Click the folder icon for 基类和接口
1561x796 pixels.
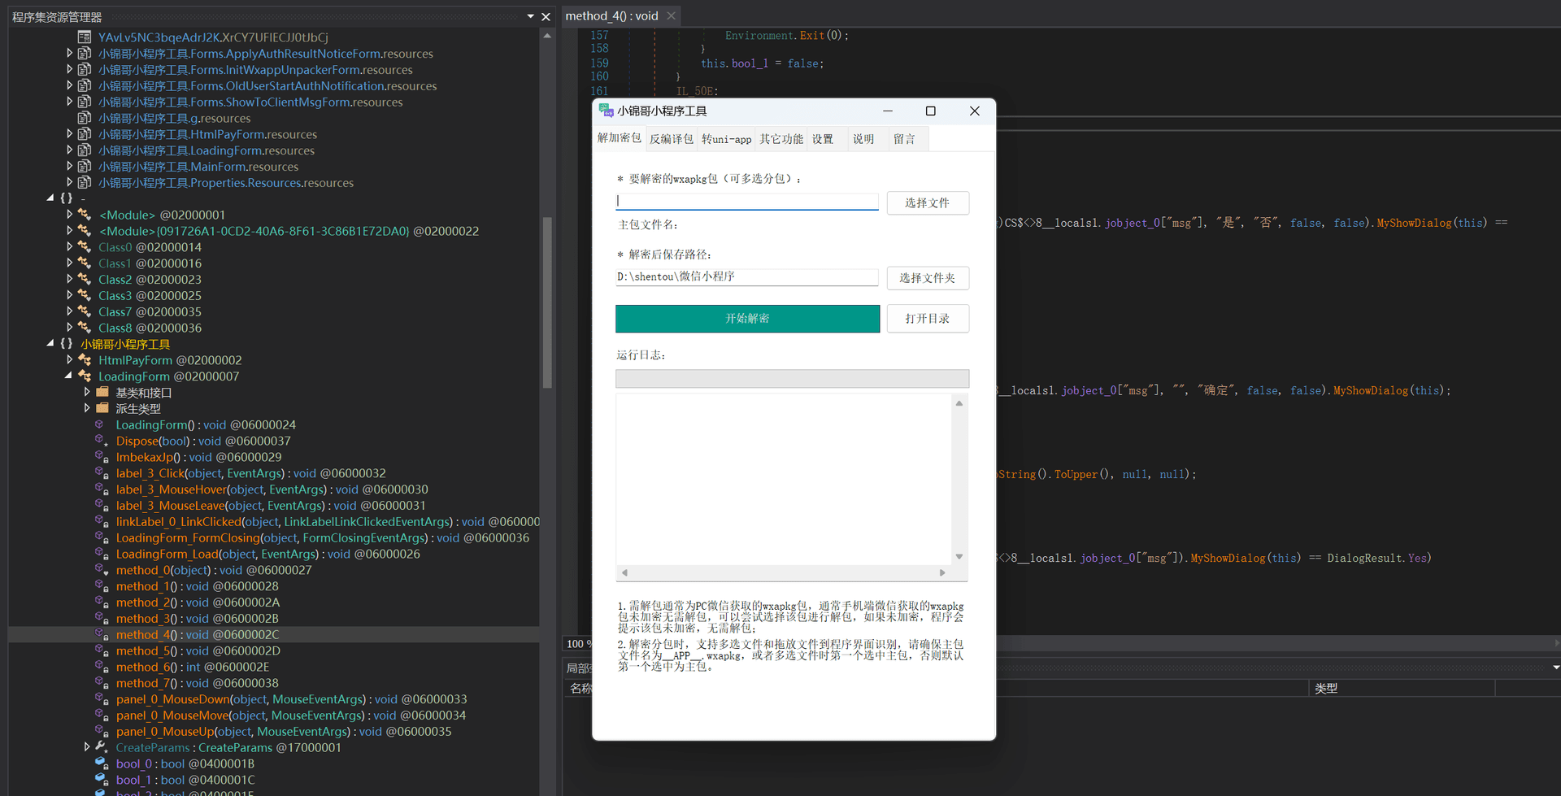click(102, 393)
